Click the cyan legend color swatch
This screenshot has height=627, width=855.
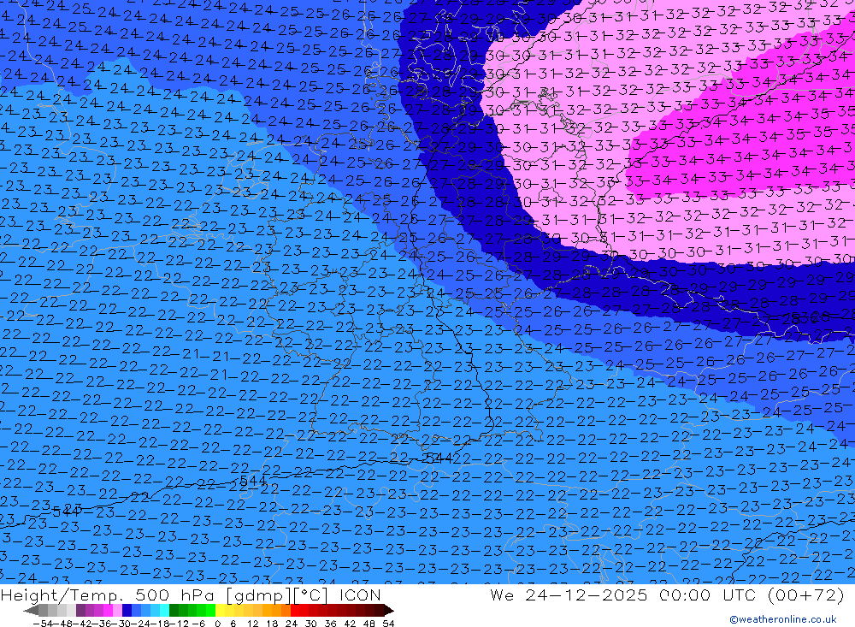164,610
